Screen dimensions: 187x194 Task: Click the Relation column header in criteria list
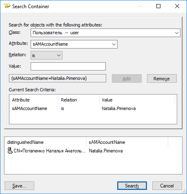coord(79,100)
